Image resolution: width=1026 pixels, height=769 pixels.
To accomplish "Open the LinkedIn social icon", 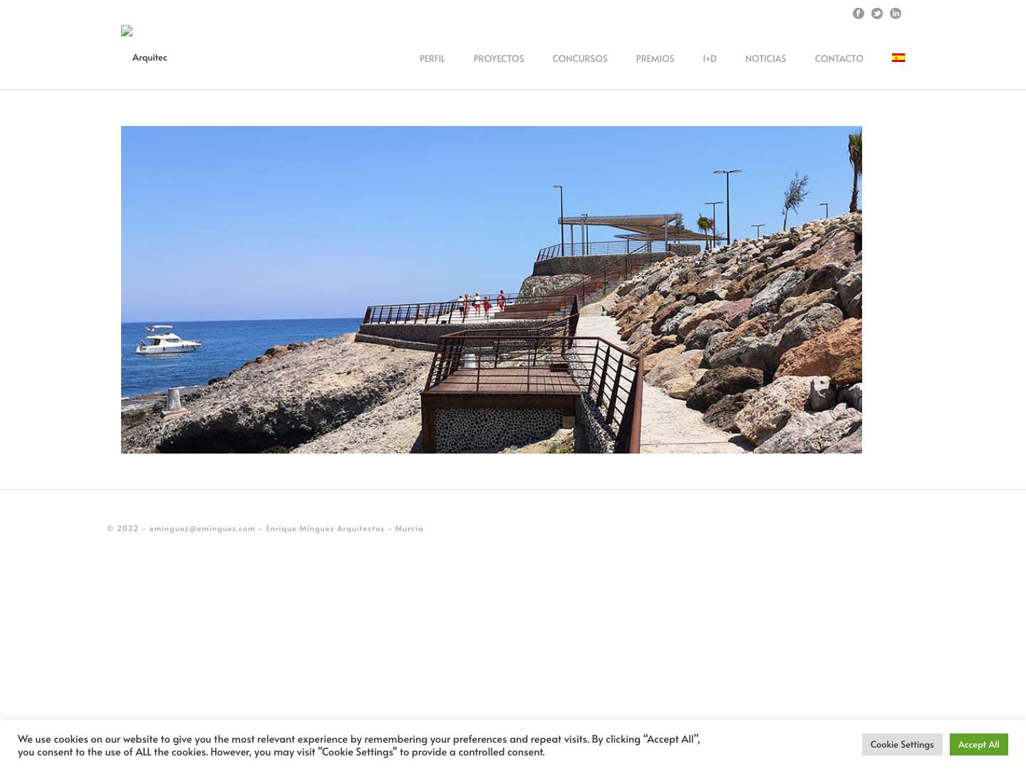I will tap(896, 14).
